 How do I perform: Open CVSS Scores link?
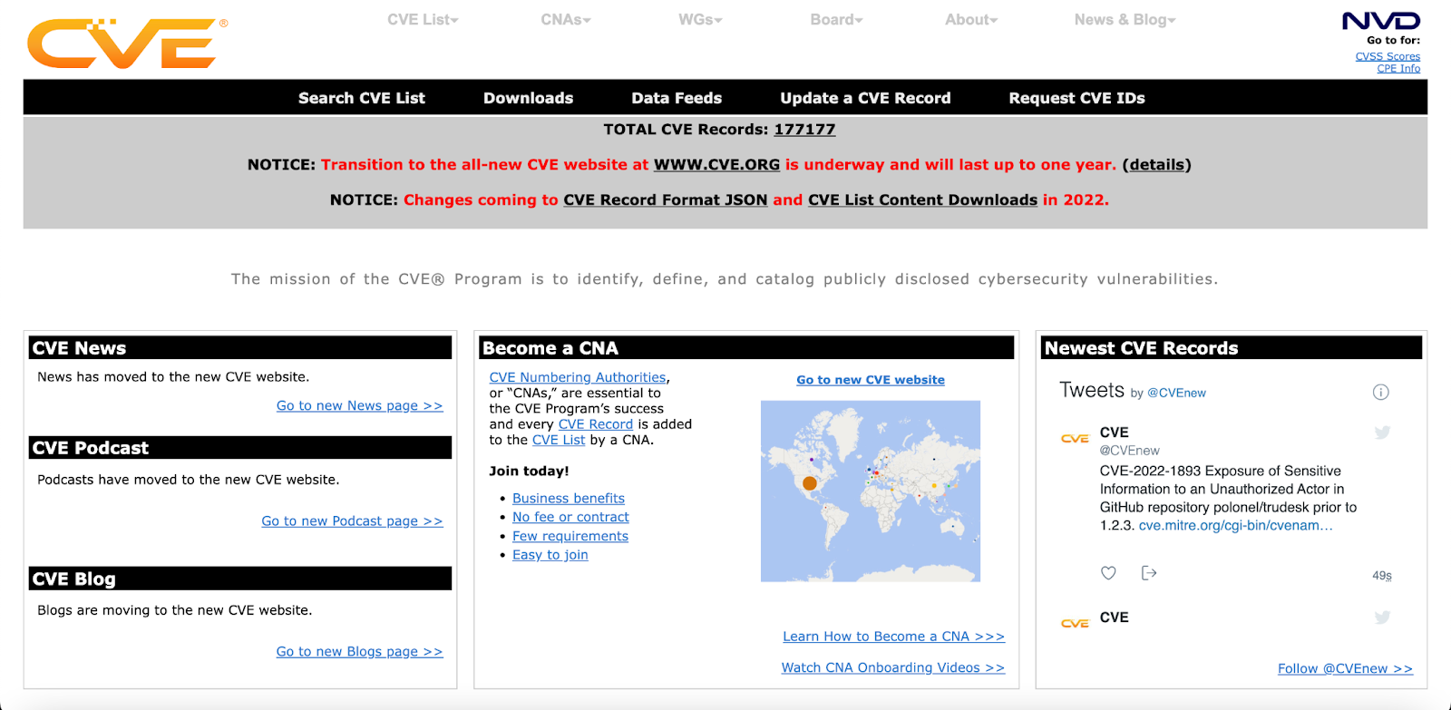coord(1388,56)
